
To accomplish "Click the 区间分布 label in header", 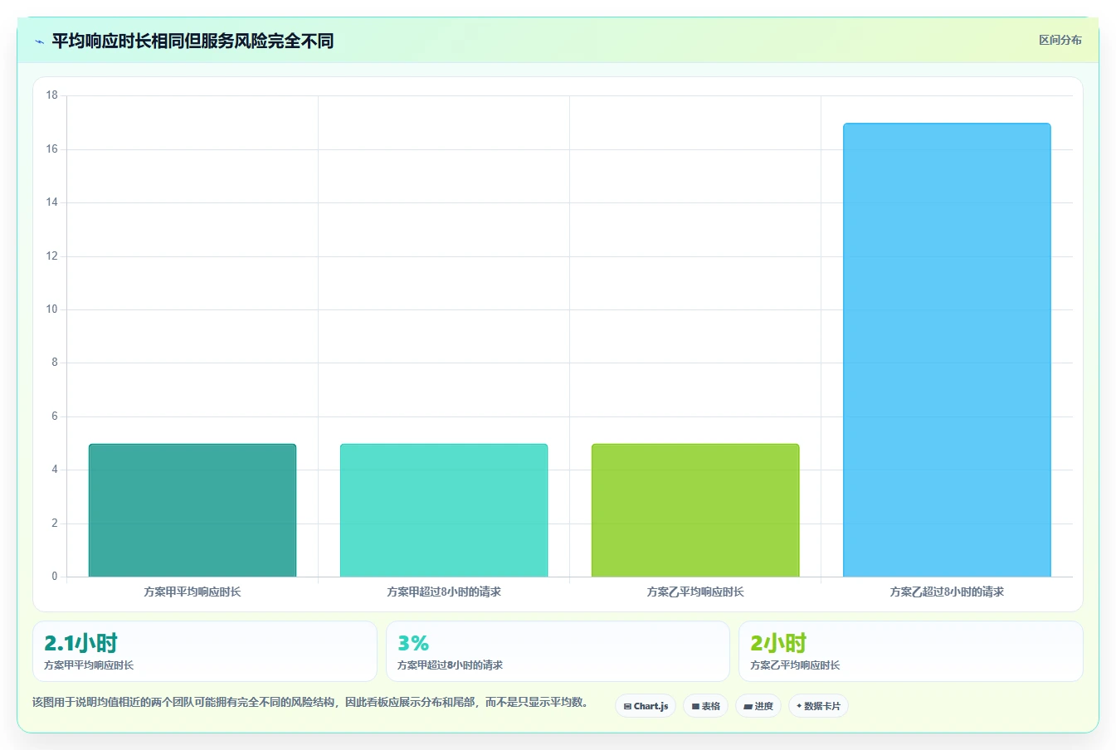I will [1060, 40].
